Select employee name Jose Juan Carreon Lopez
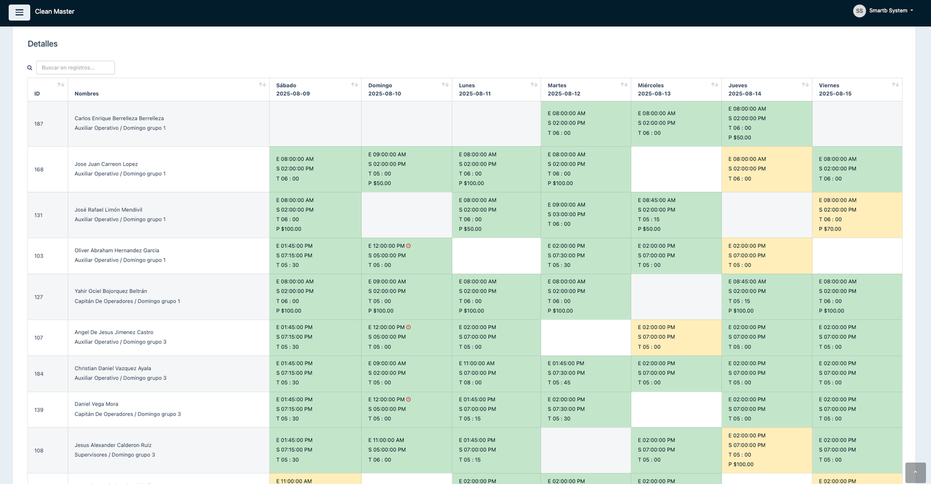This screenshot has height=484, width=931. click(106, 164)
